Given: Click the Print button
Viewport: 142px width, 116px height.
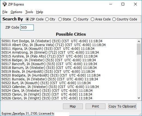Looking at the screenshot, I should pyautogui.click(x=95, y=106).
